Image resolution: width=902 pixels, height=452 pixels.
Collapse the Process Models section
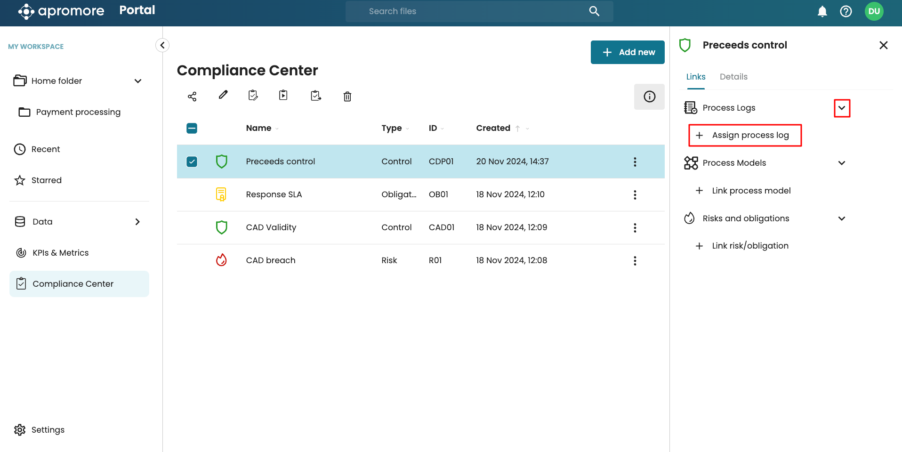pyautogui.click(x=842, y=163)
